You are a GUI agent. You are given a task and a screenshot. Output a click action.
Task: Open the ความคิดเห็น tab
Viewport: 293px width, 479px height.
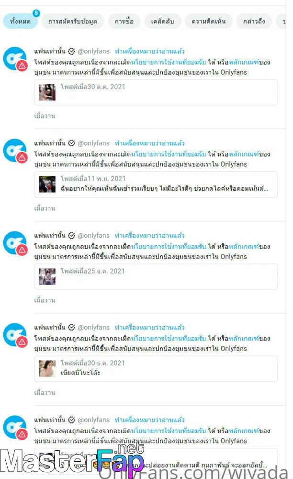(x=208, y=22)
